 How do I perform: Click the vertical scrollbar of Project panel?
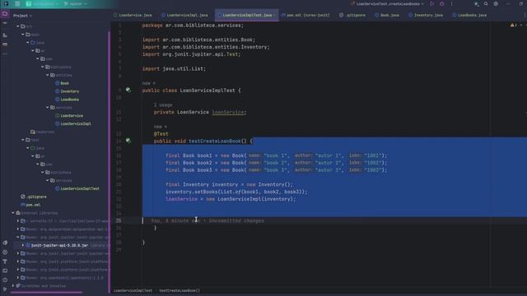point(109,161)
